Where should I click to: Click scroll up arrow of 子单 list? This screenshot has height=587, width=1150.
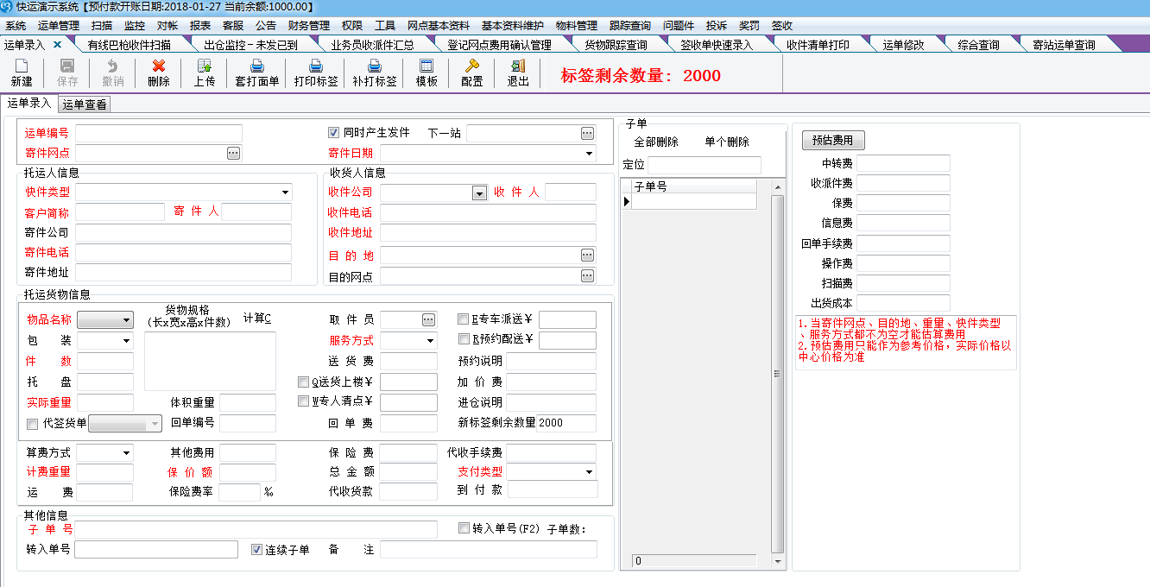click(x=778, y=187)
